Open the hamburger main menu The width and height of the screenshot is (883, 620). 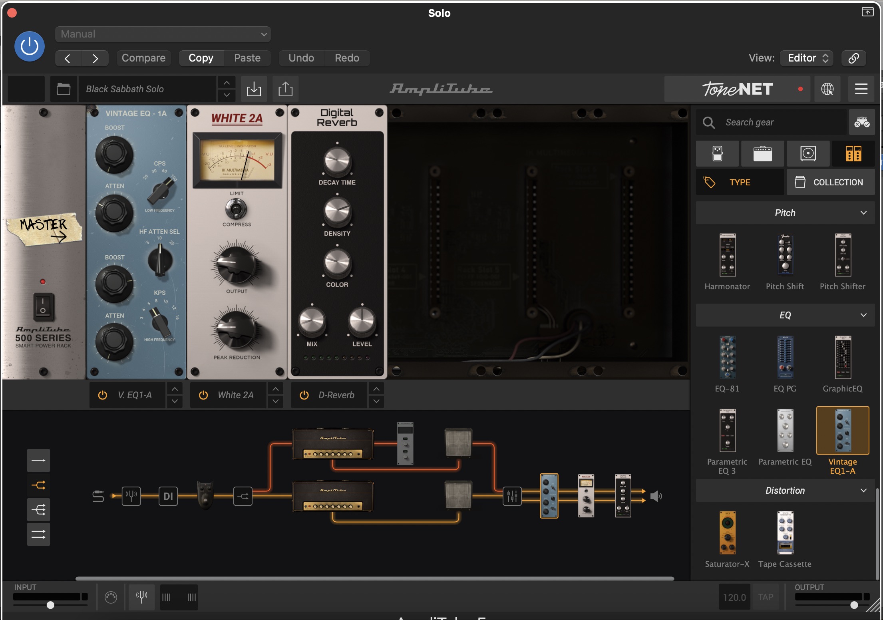point(861,89)
